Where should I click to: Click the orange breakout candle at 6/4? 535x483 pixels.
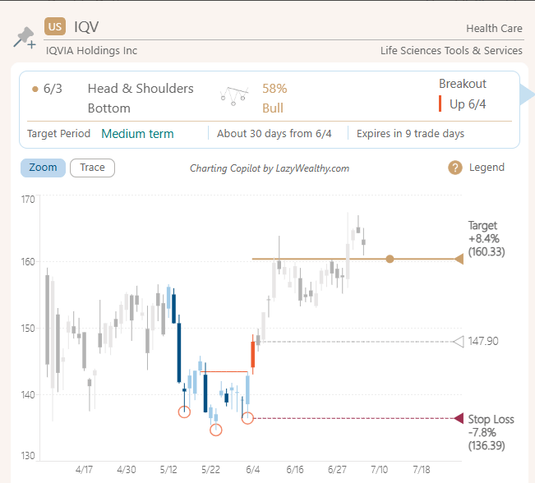tap(253, 352)
